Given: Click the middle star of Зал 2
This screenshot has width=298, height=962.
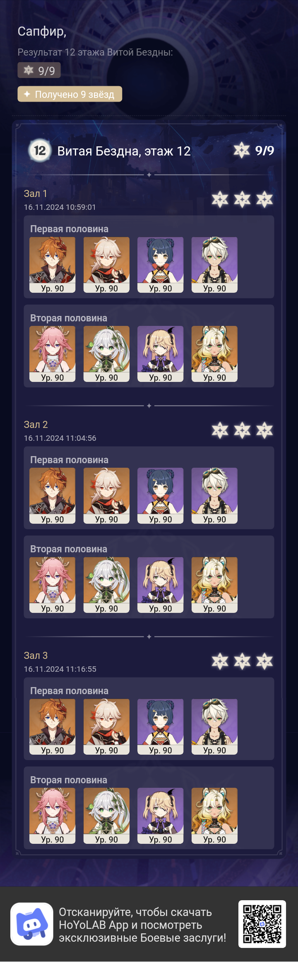Looking at the screenshot, I should [242, 430].
